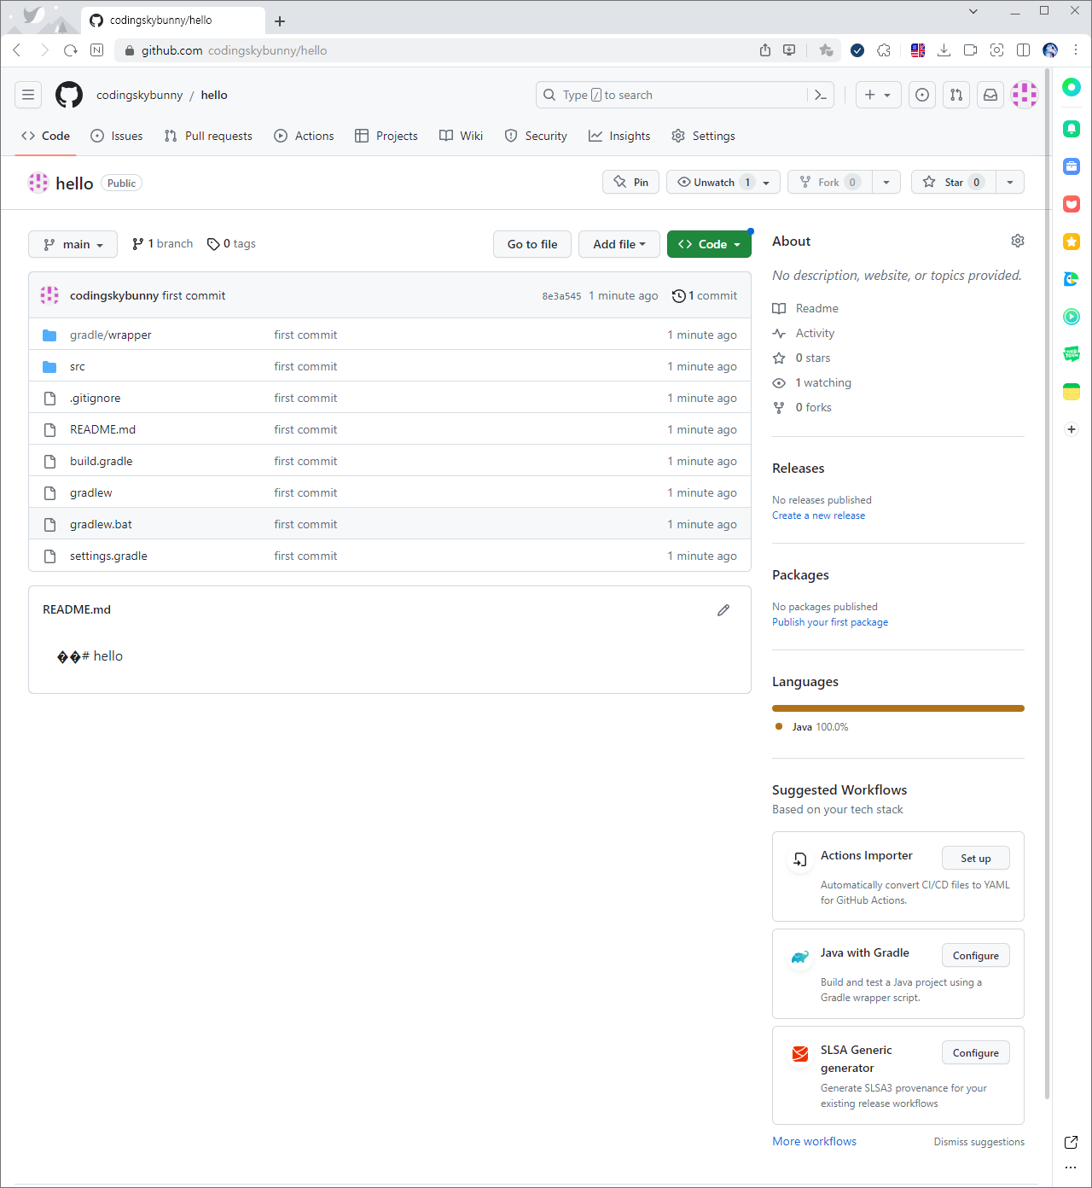Open the browser three-dot menu
The width and height of the screenshot is (1092, 1188).
[x=1077, y=50]
